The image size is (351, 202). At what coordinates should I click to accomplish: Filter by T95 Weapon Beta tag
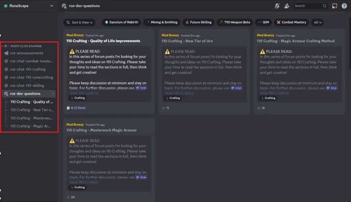pos(235,22)
